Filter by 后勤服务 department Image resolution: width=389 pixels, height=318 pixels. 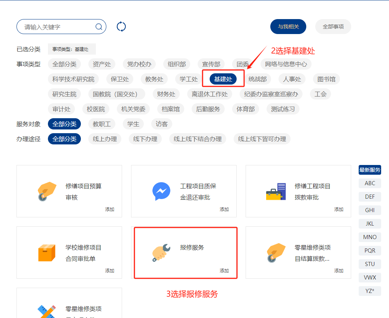point(208,109)
